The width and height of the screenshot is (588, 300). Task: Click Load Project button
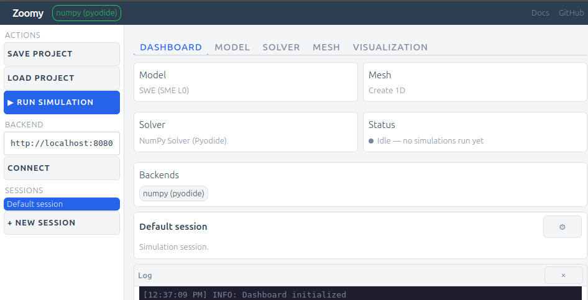[62, 78]
